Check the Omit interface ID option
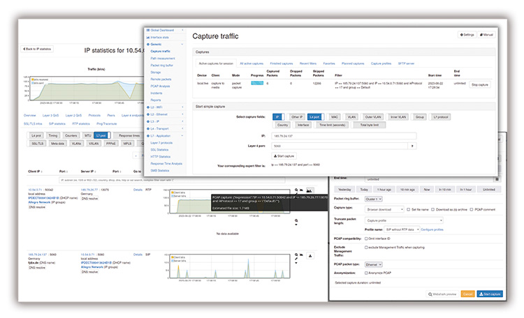 tap(365, 238)
